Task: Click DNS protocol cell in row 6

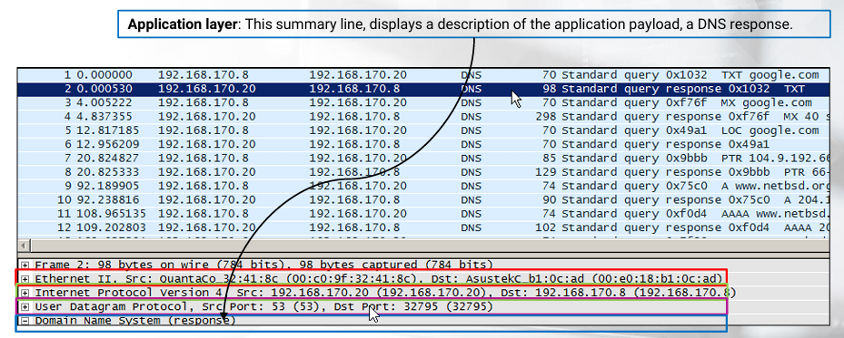Action: tap(471, 144)
